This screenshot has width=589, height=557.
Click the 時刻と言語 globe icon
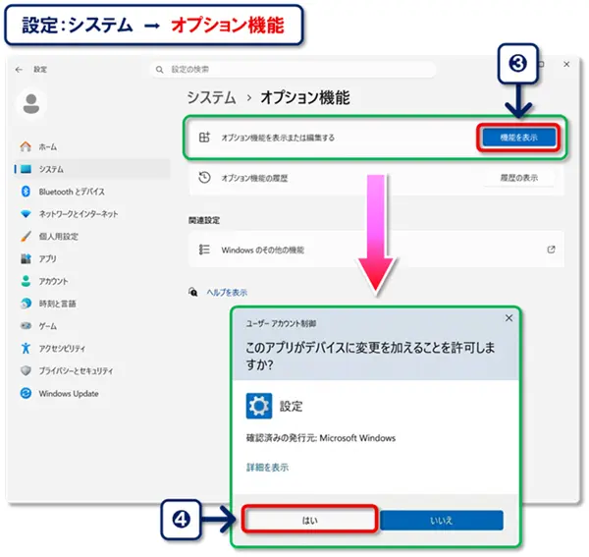pyautogui.click(x=26, y=304)
